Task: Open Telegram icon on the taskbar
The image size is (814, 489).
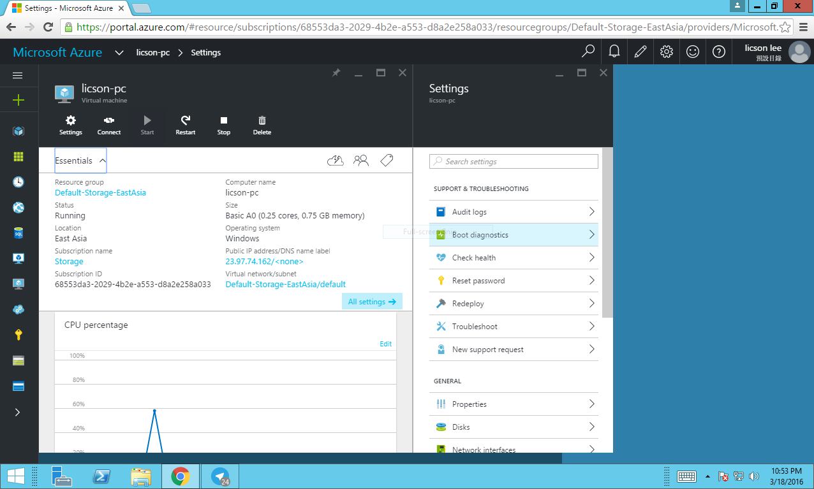Action: [220, 476]
